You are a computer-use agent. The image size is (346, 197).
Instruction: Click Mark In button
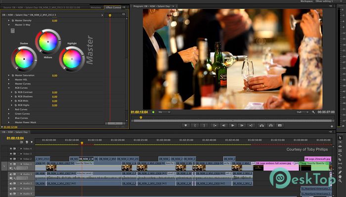coord(195,125)
